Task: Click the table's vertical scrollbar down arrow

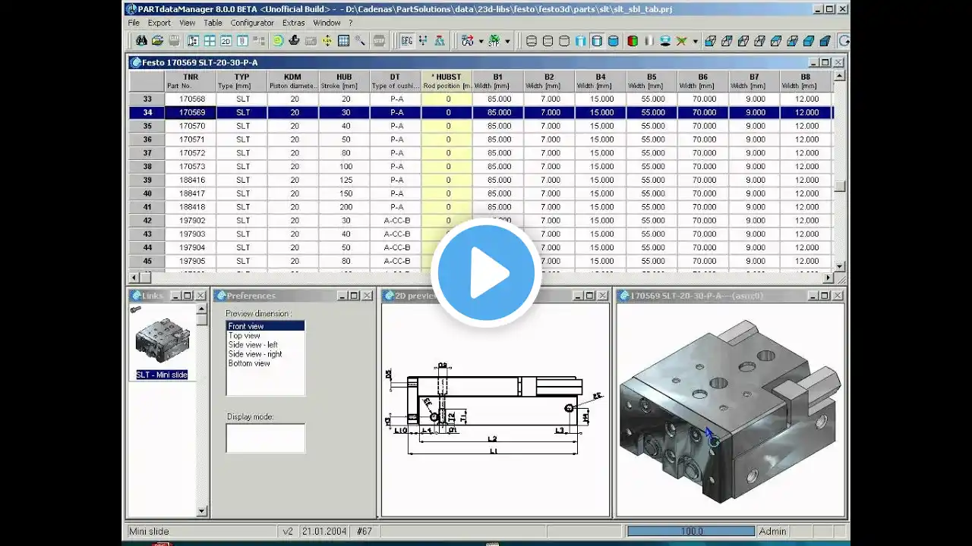Action: pos(839,266)
